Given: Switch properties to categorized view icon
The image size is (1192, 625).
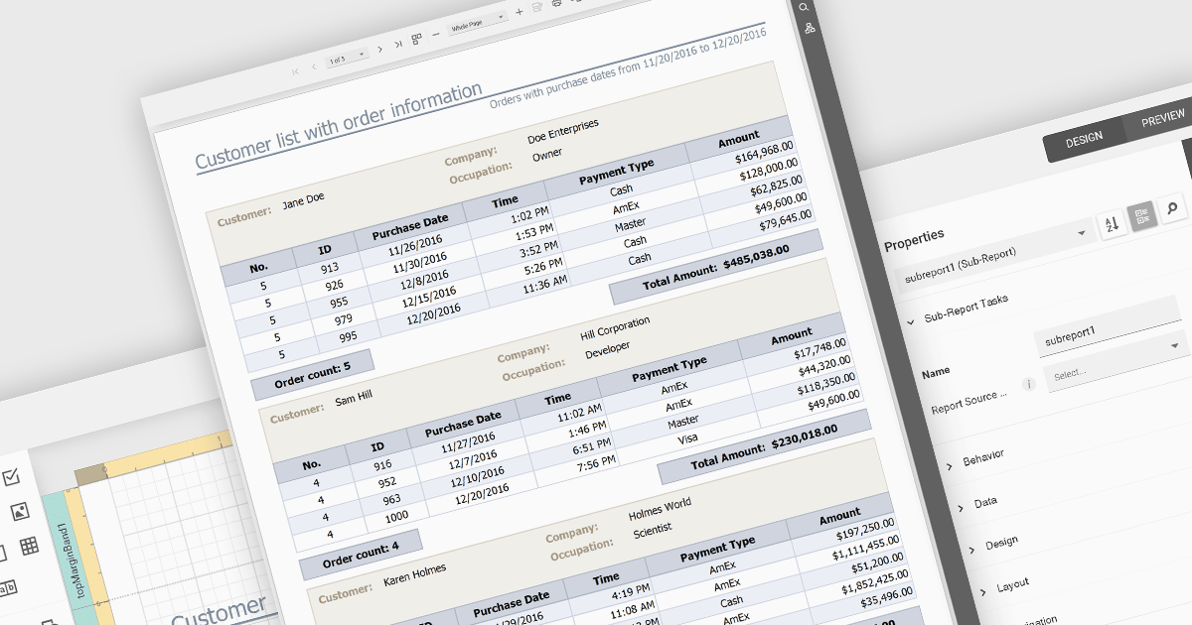Looking at the screenshot, I should tap(1141, 215).
